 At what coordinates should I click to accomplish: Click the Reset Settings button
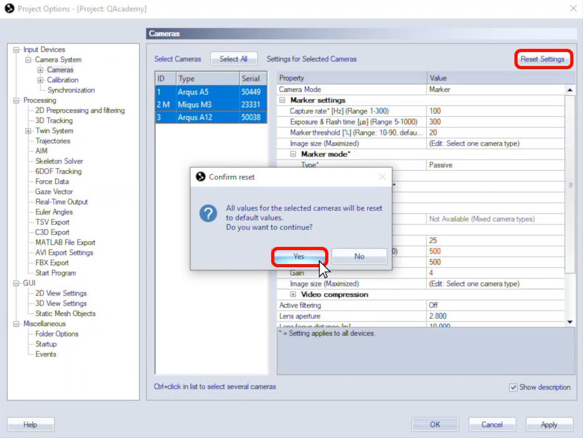542,59
